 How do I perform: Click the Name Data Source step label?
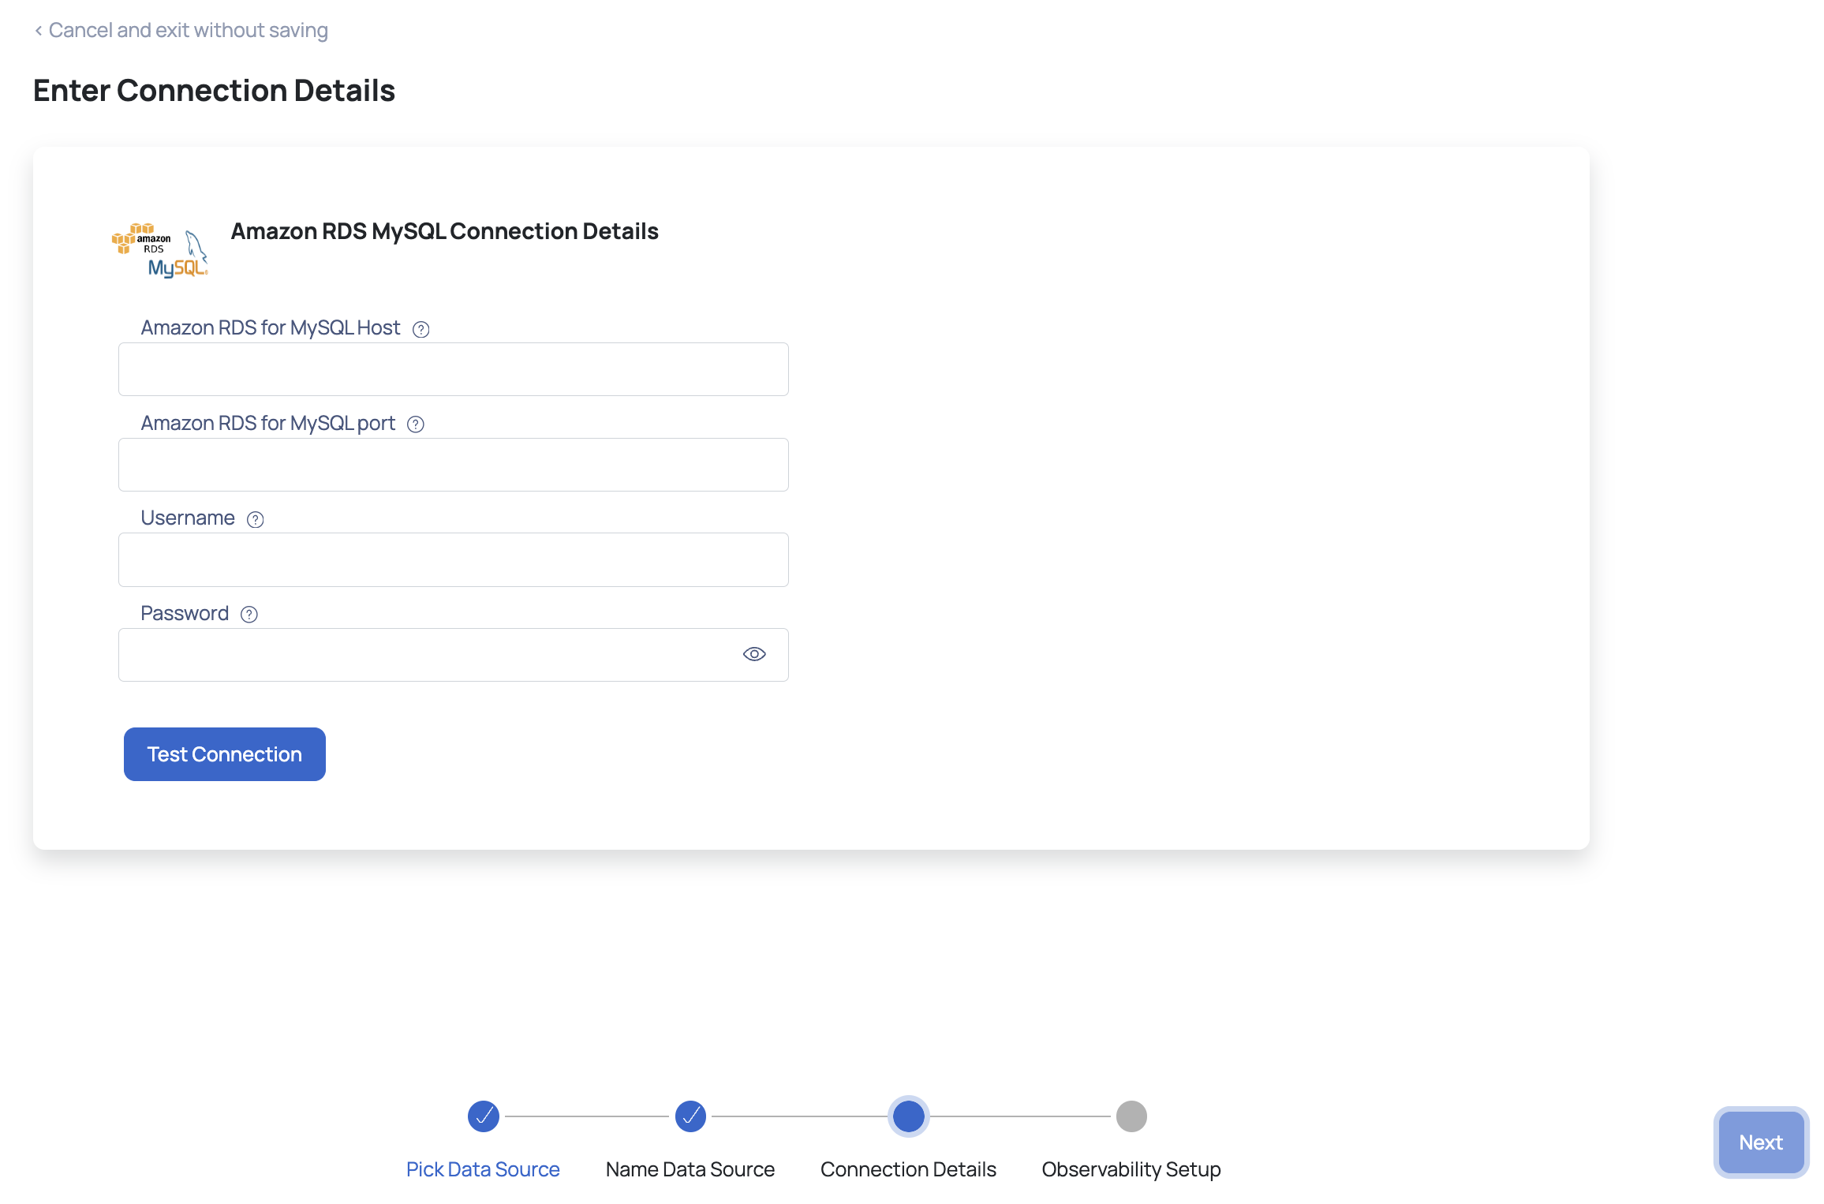click(690, 1169)
